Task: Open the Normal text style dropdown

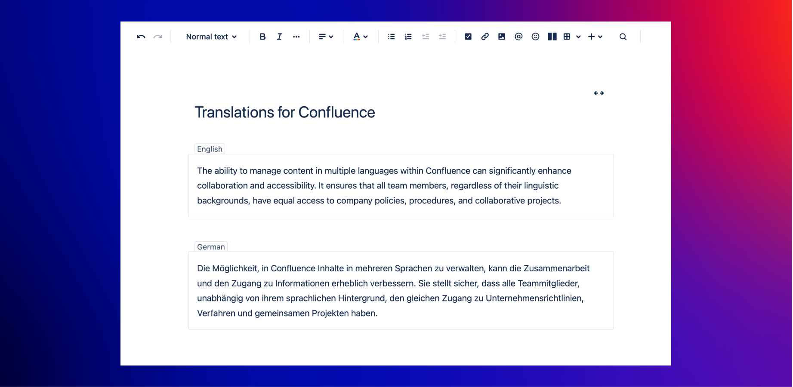Action: point(211,37)
